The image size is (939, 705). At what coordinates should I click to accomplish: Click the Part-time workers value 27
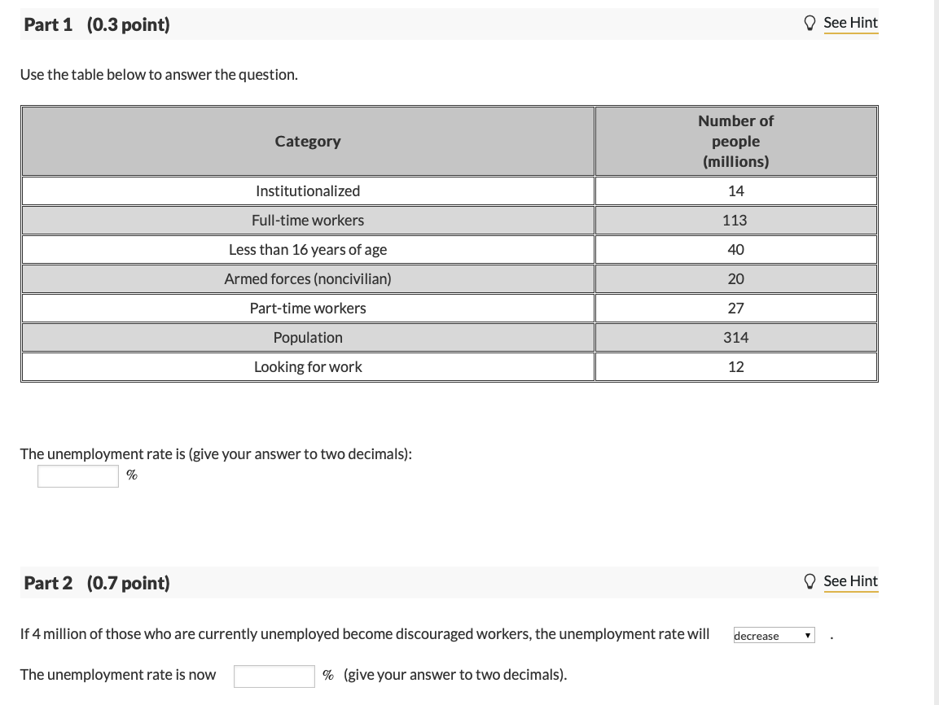(735, 308)
